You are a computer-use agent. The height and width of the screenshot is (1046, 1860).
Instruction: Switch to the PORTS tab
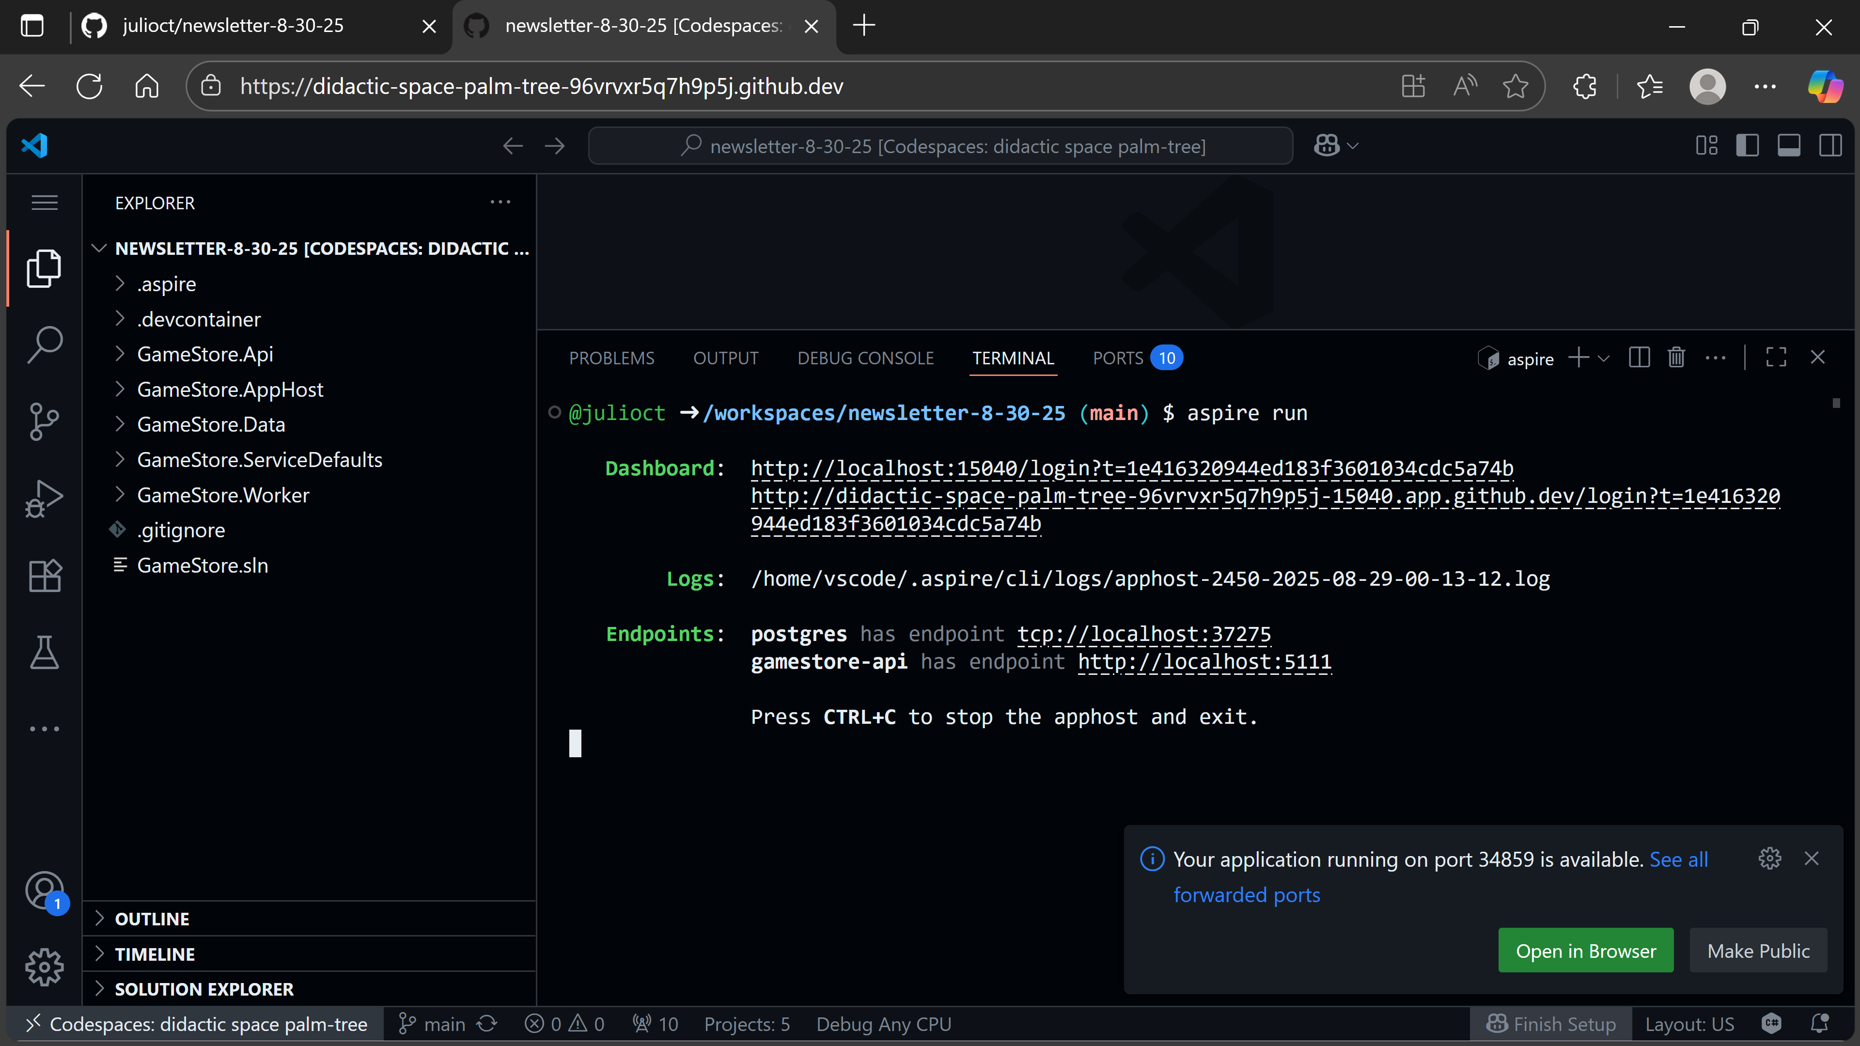click(1137, 358)
